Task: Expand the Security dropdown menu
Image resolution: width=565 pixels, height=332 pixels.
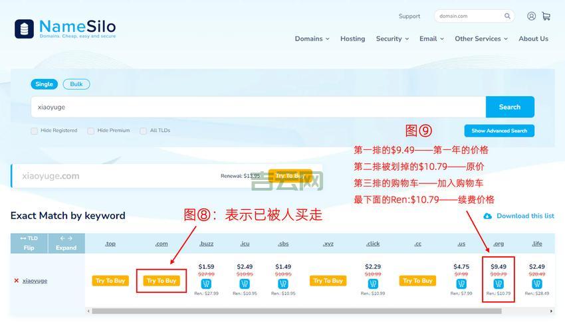Action: tap(392, 39)
